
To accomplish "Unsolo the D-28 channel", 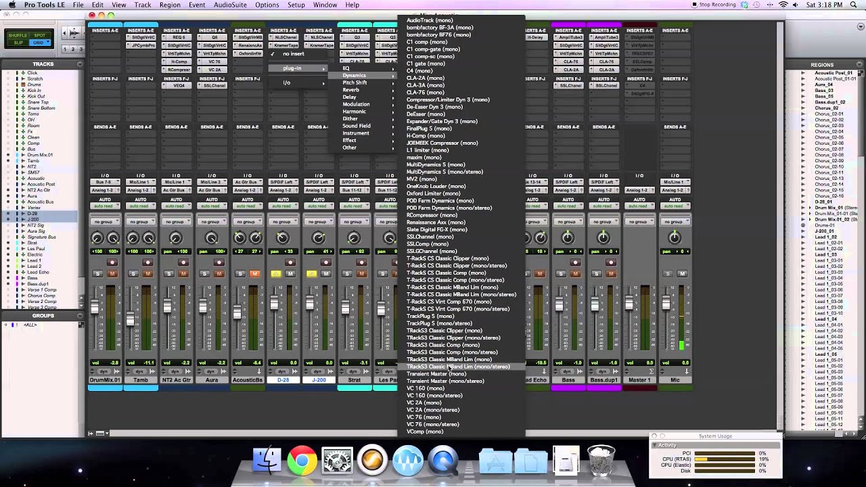I will (x=275, y=273).
